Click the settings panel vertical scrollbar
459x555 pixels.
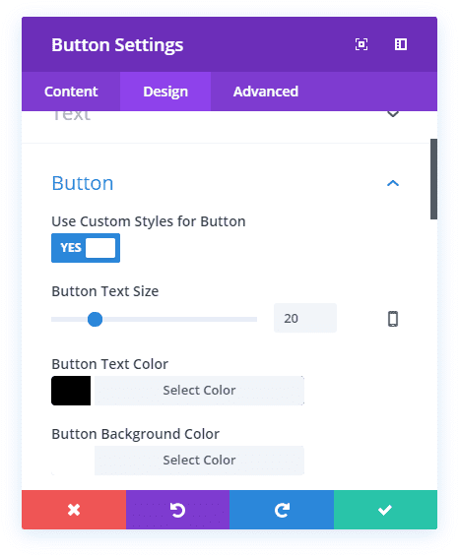433,179
